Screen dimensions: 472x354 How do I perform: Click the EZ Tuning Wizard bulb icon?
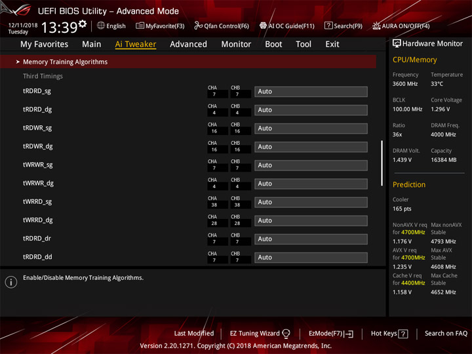286,333
